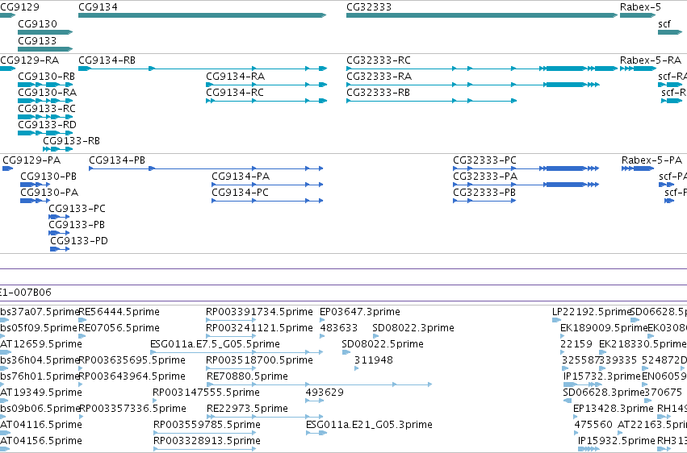Click the CG9134-PB protein label

[x=117, y=160]
